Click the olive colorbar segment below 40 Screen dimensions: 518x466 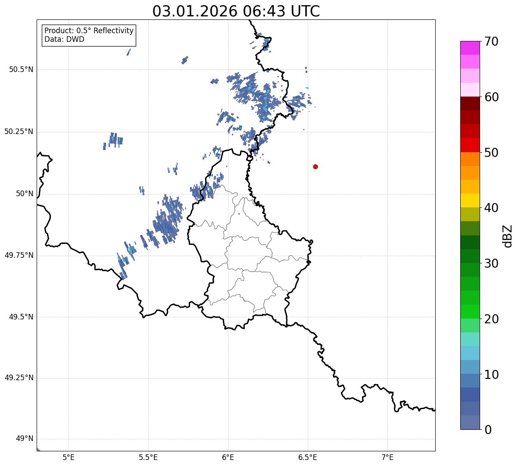470,214
